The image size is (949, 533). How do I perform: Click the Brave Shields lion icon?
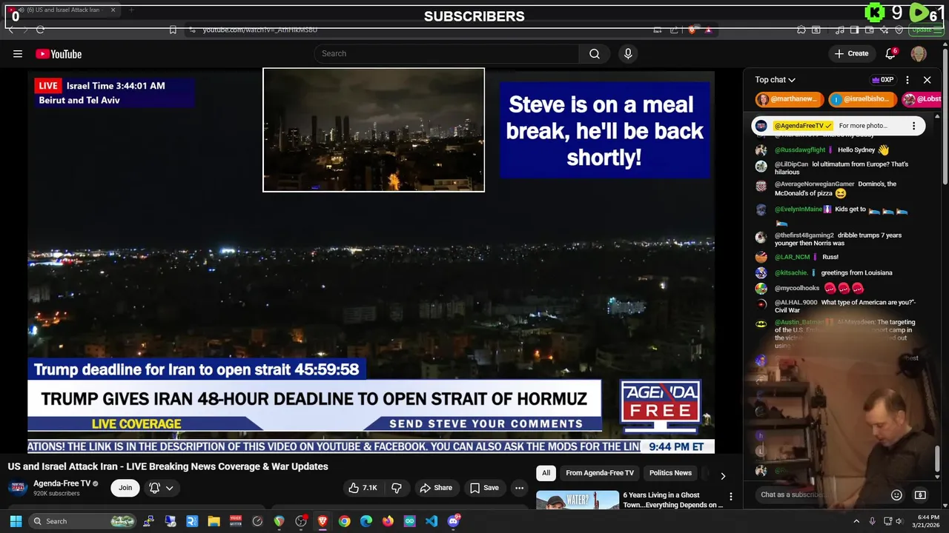pos(692,30)
